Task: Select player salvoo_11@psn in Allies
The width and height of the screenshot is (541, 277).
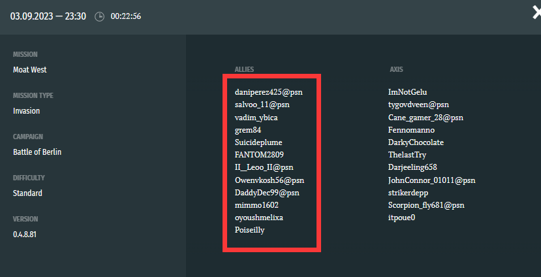Action: (262, 105)
